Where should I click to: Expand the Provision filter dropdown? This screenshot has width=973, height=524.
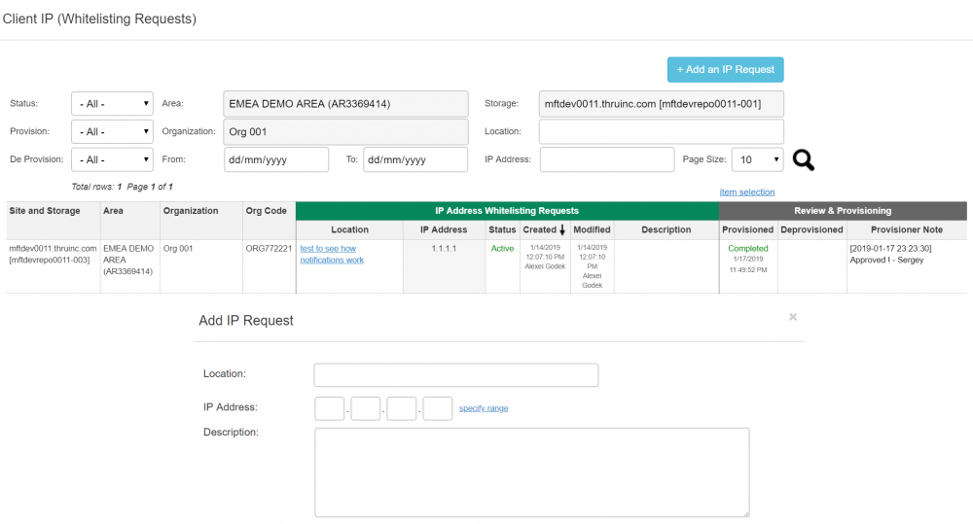(x=112, y=131)
